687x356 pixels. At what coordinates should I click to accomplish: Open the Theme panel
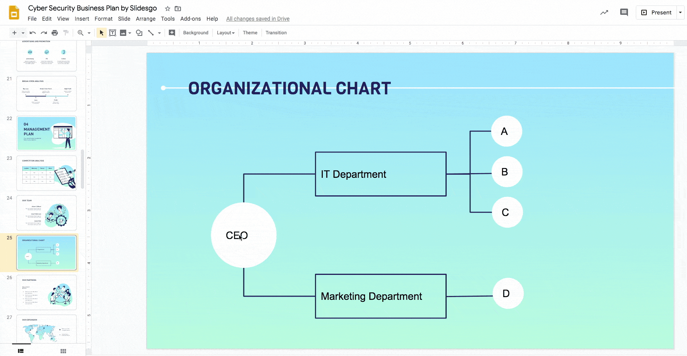pos(250,33)
